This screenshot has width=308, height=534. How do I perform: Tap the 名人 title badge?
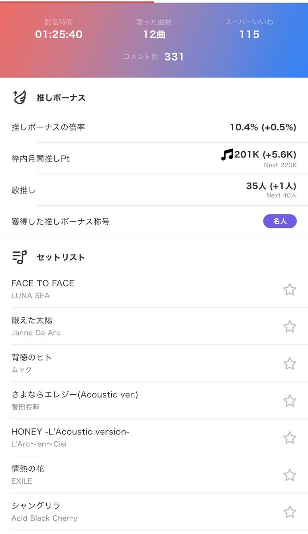tap(280, 221)
